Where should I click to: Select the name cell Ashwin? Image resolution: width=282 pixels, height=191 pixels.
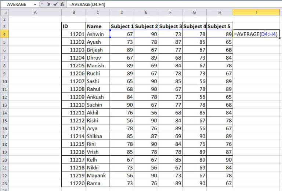pos(98,34)
